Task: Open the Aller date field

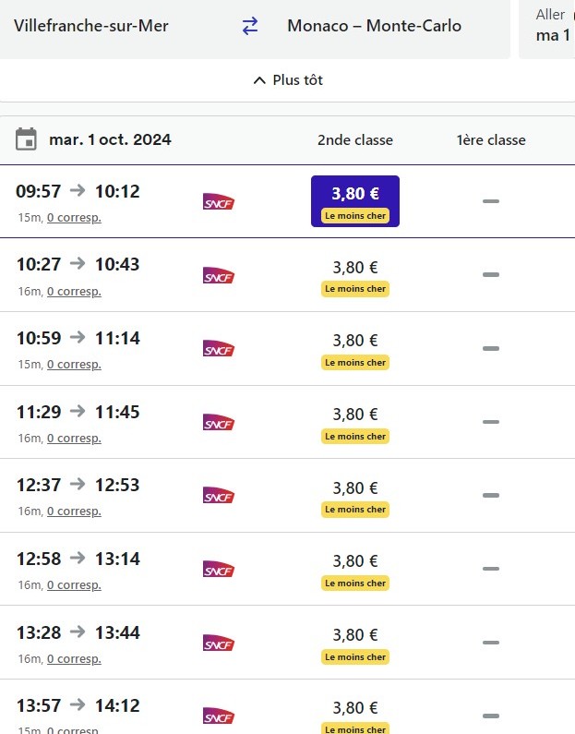Action: click(551, 26)
